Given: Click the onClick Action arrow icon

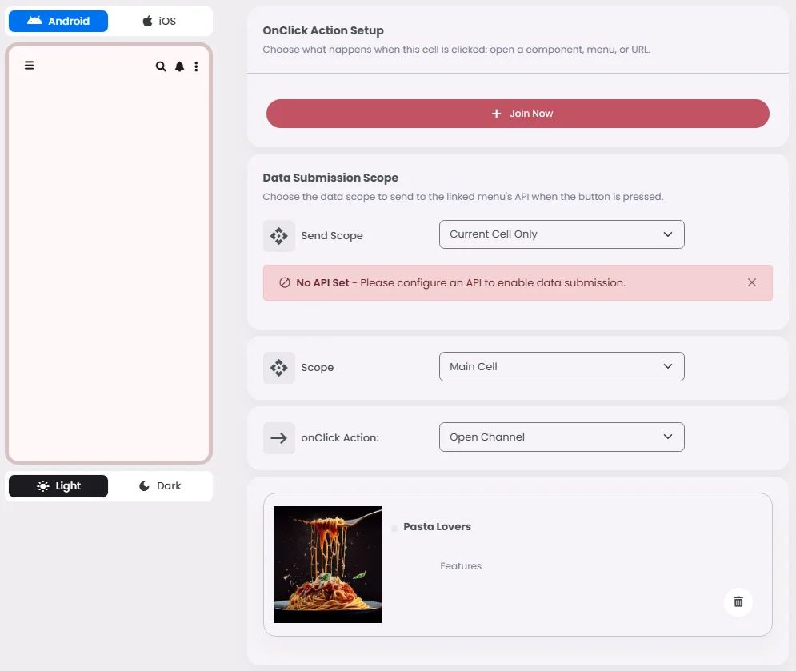Looking at the screenshot, I should (278, 438).
